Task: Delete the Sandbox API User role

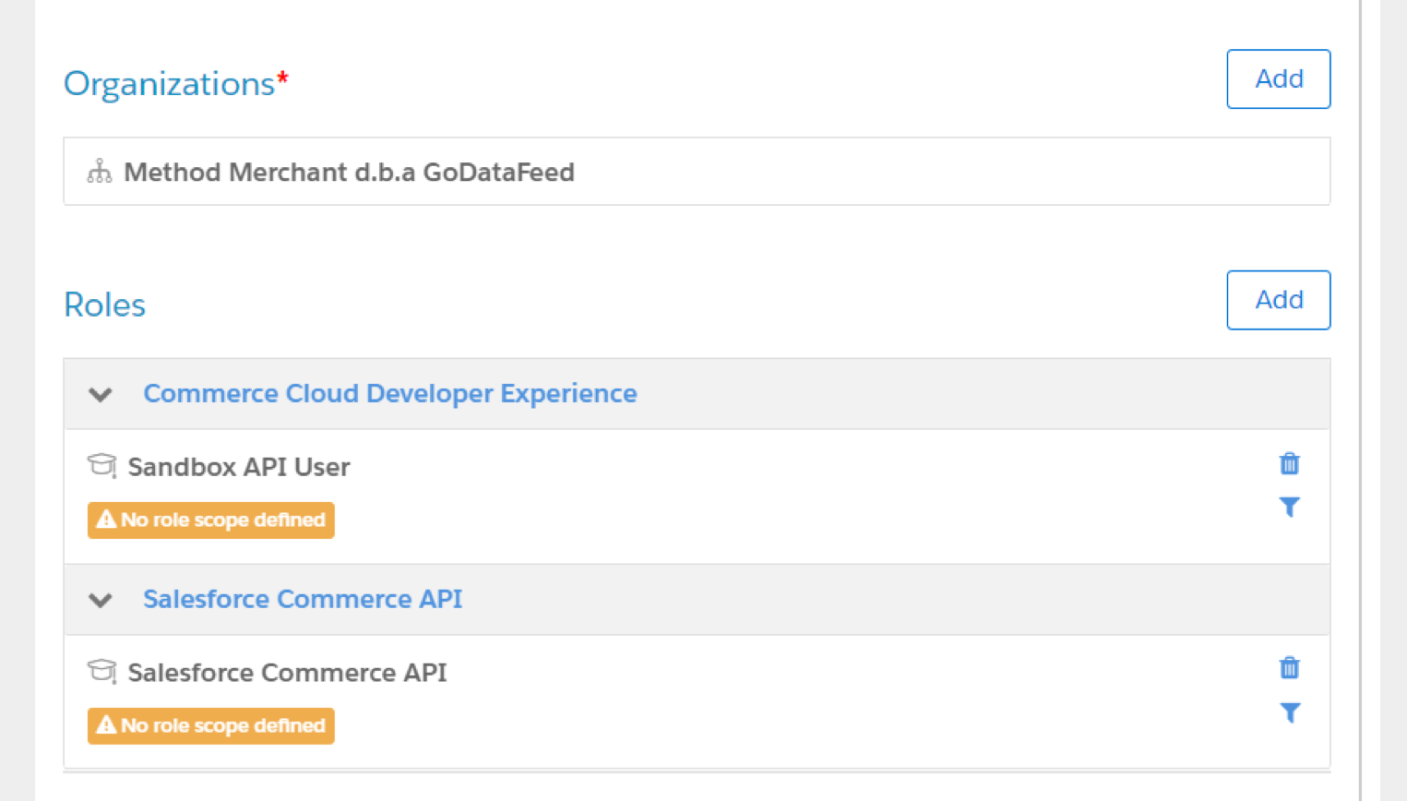Action: [1289, 463]
